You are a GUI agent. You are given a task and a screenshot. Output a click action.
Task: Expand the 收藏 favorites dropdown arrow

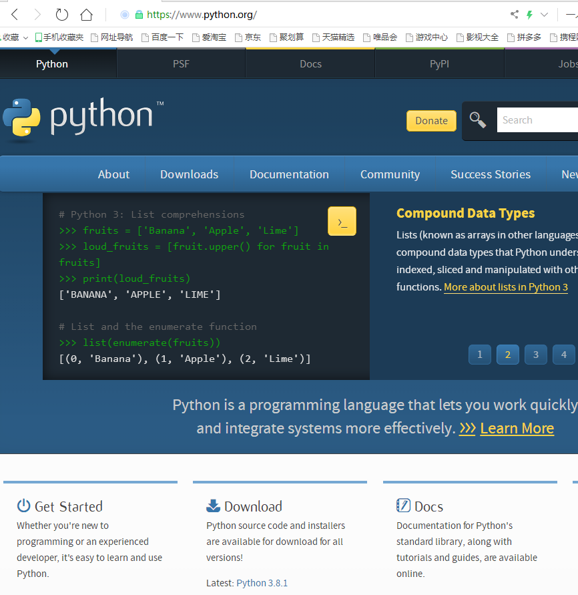coord(26,37)
